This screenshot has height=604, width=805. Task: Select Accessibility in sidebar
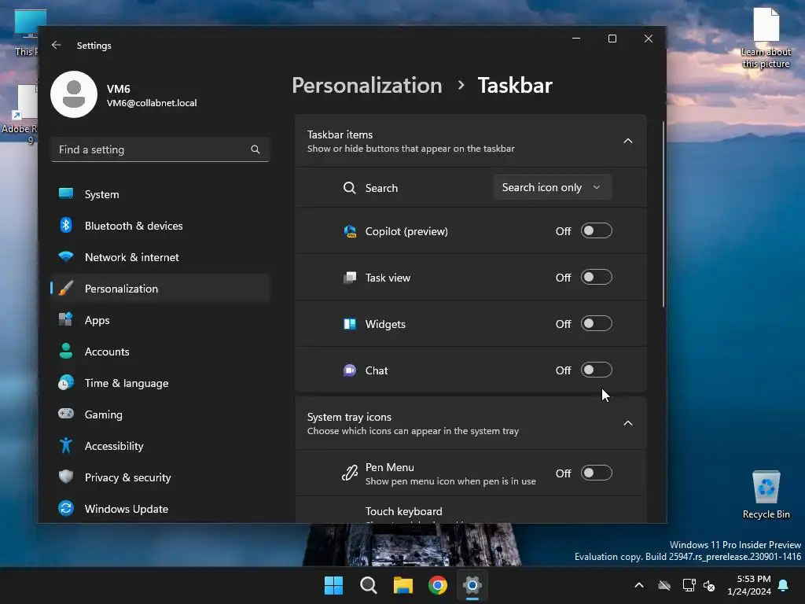pos(160,446)
